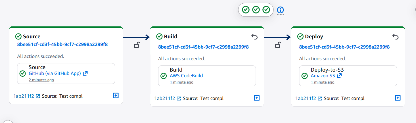Toggle the transition lock between Build and Deploy

(x=278, y=45)
